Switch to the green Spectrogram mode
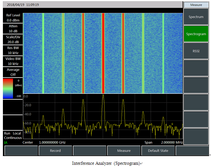The height and width of the screenshot is (168, 211). point(196,34)
